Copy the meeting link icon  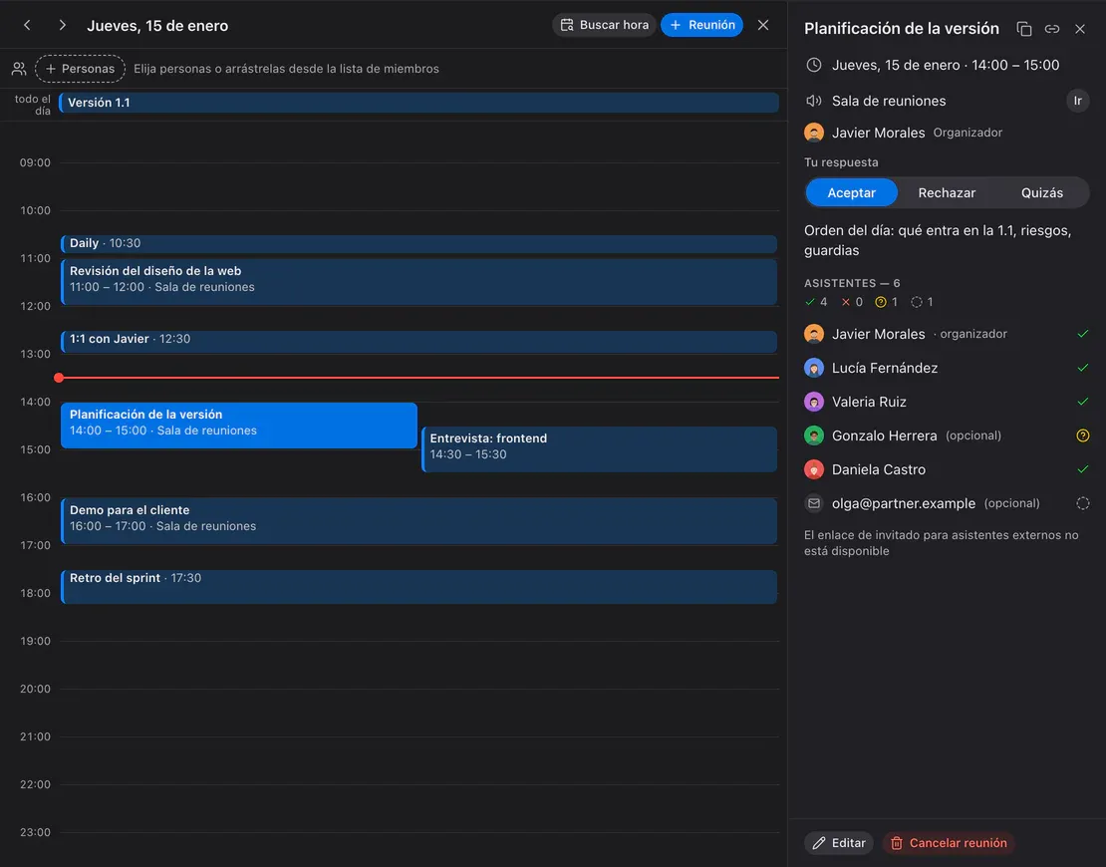pos(1051,29)
